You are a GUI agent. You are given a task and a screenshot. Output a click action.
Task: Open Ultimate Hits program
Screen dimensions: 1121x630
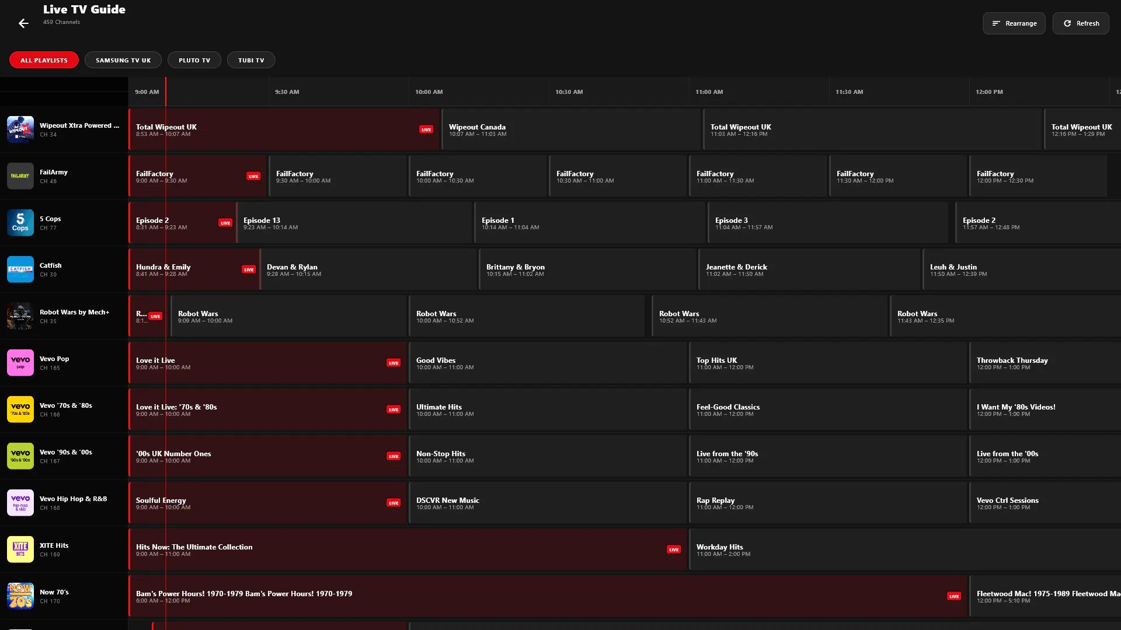click(x=548, y=409)
